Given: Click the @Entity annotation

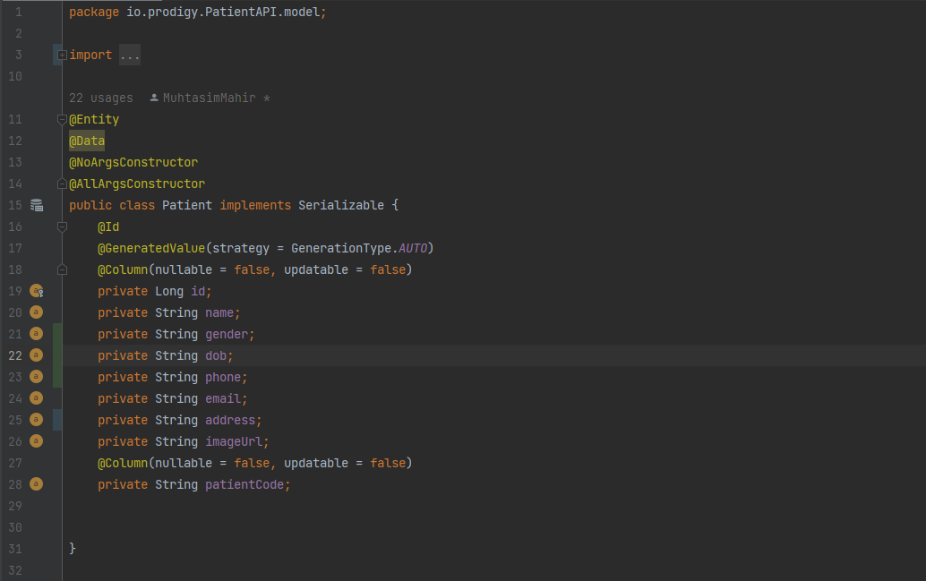Looking at the screenshot, I should tap(94, 120).
